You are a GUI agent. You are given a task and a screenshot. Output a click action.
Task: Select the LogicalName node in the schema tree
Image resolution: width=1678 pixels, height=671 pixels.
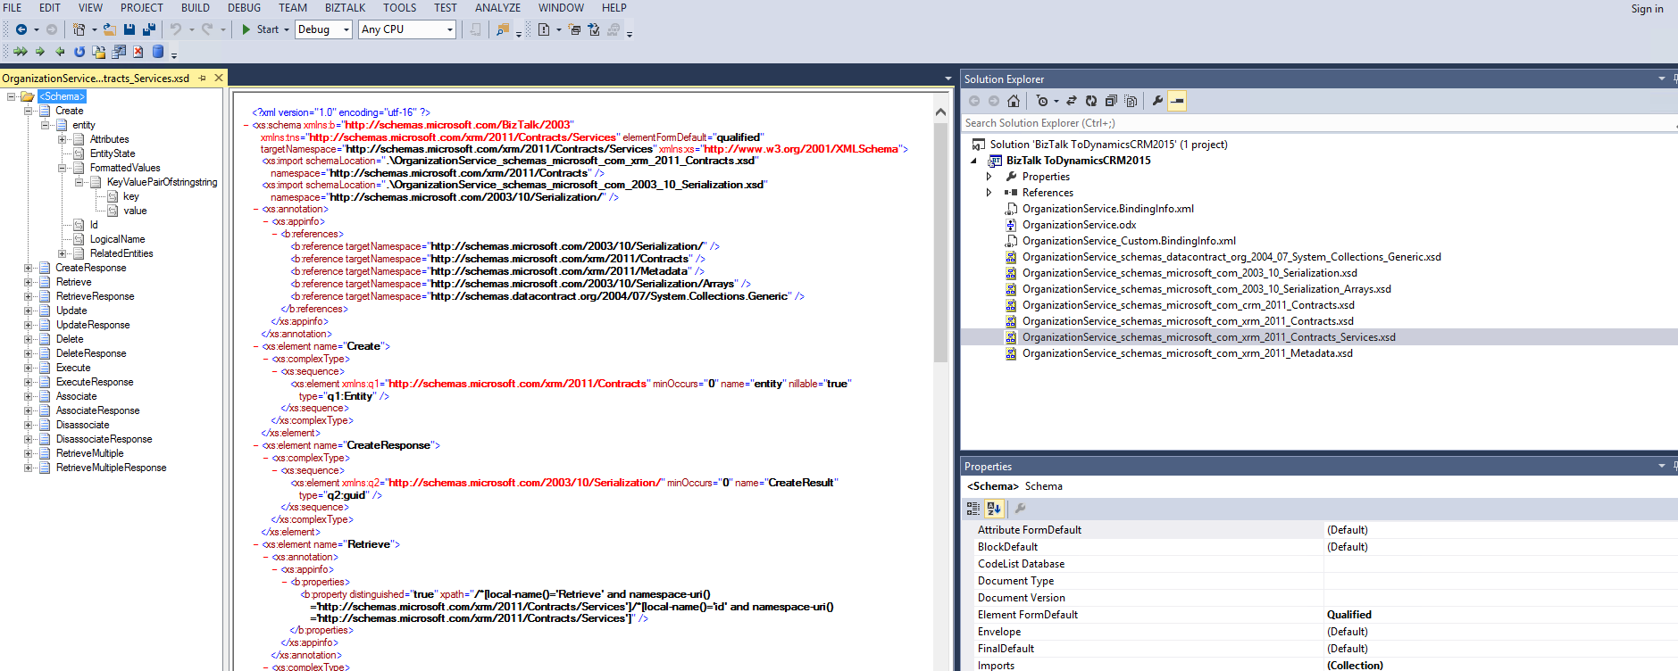click(117, 239)
